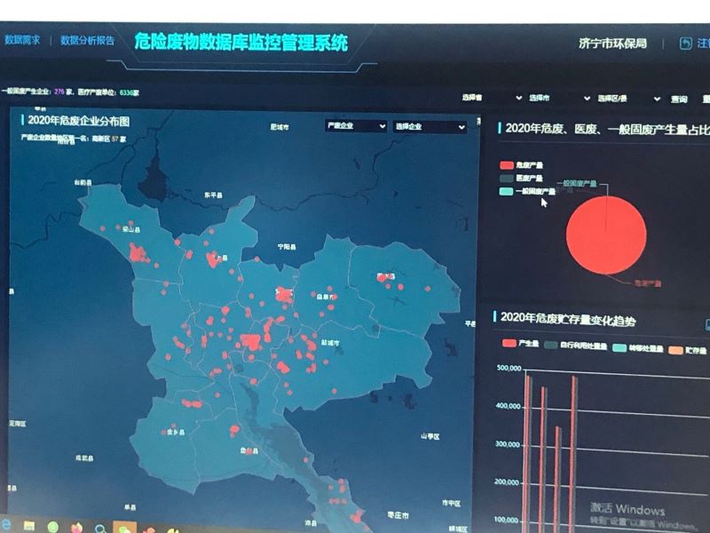This screenshot has height=533, width=710.
Task: Click the magnifier icon on the taskbar
Action: [x=100, y=529]
